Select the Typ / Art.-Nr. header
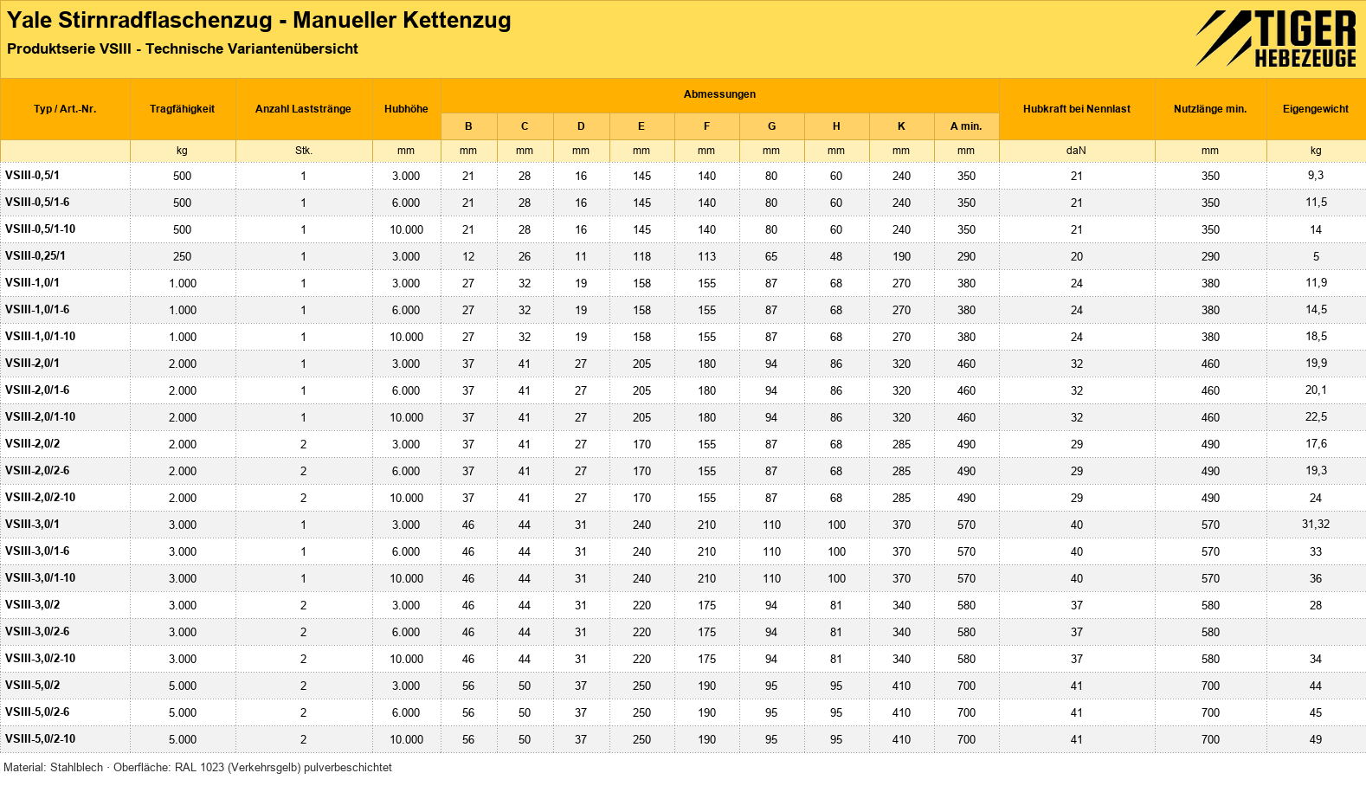The image size is (1366, 786). pos(65,109)
